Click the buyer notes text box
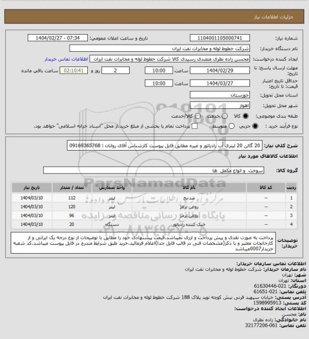The width and height of the screenshot is (309, 339). (143, 243)
